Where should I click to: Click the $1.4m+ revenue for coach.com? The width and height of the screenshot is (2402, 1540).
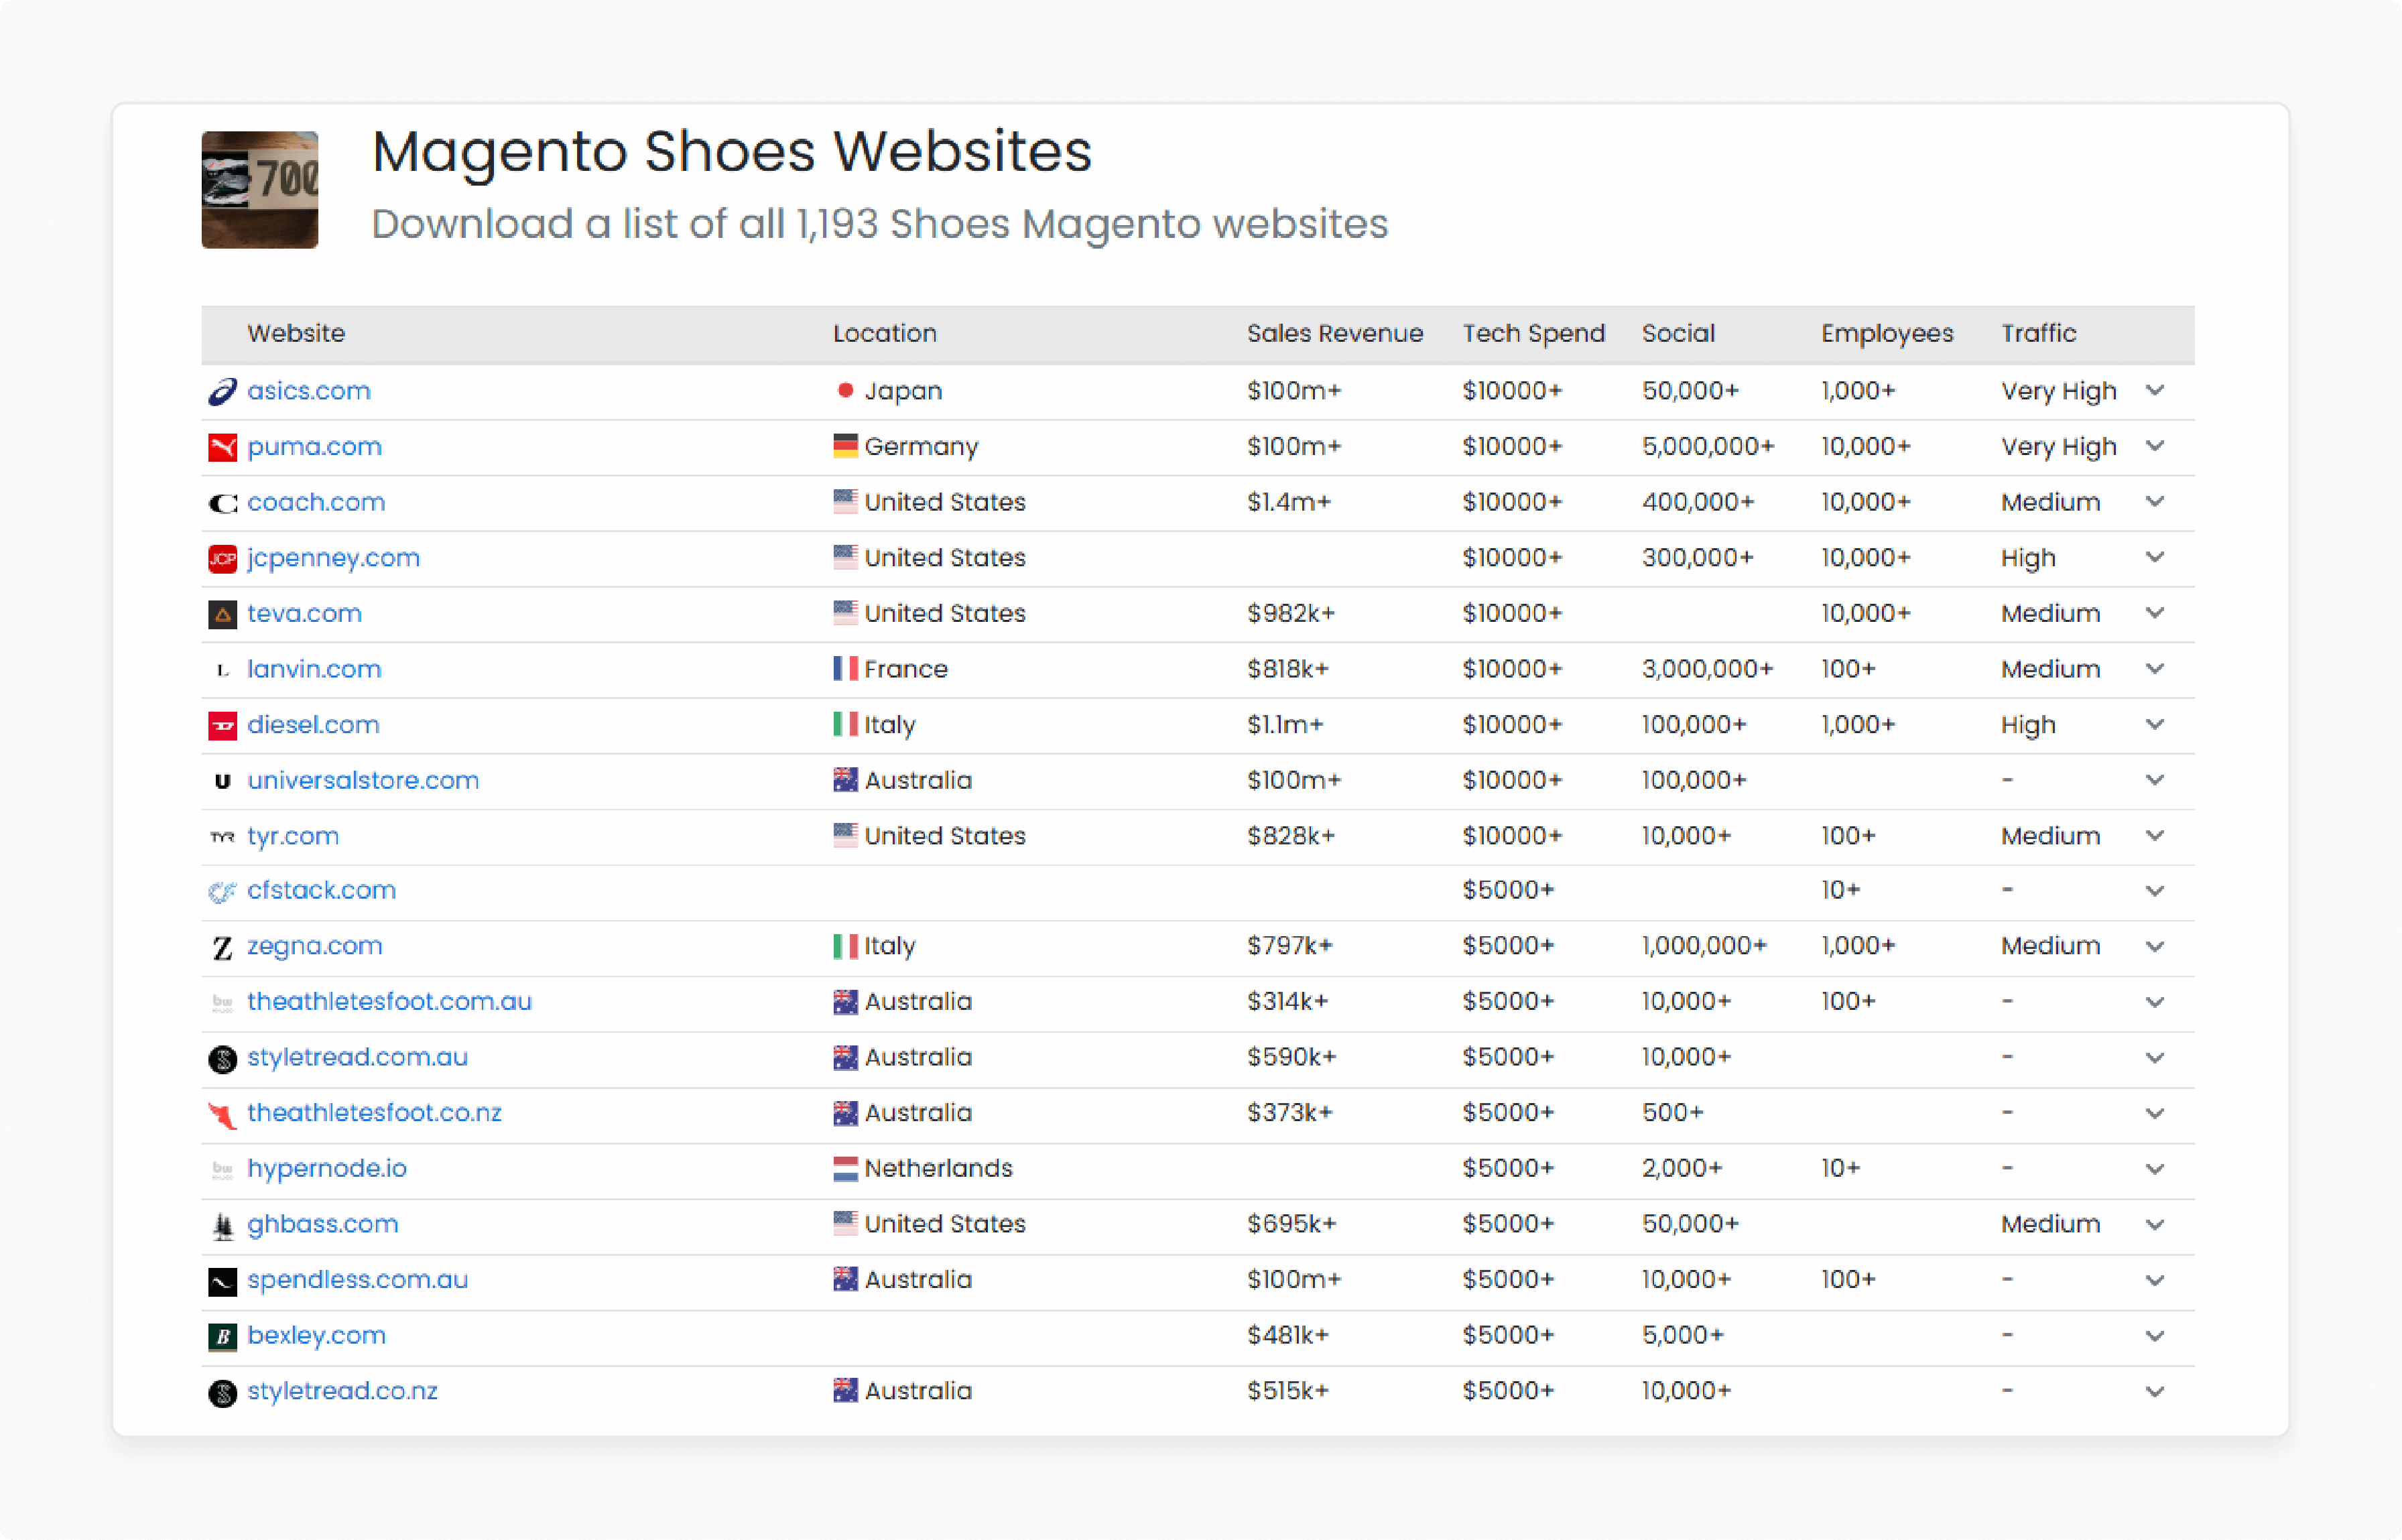point(1288,502)
